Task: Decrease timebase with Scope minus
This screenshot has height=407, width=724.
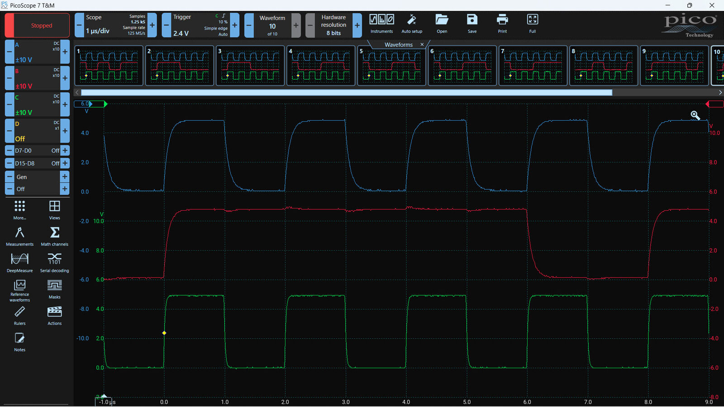Action: [79, 25]
